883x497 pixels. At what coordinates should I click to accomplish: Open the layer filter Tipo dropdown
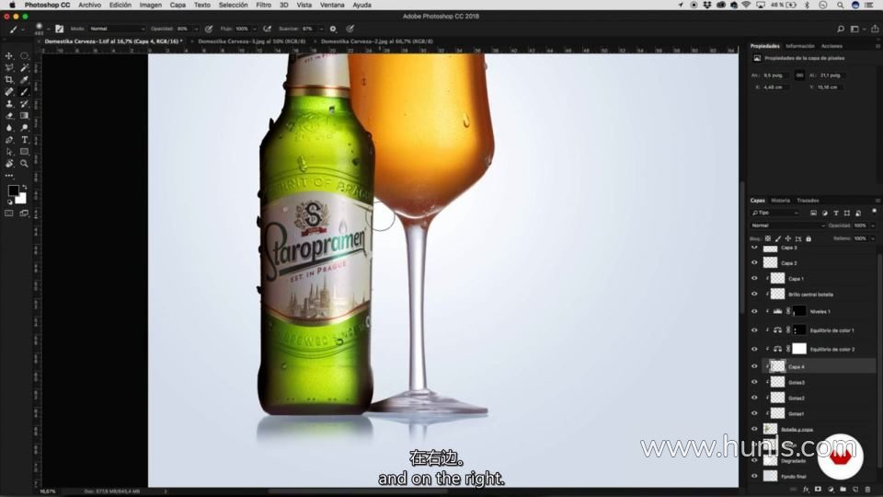(x=774, y=213)
